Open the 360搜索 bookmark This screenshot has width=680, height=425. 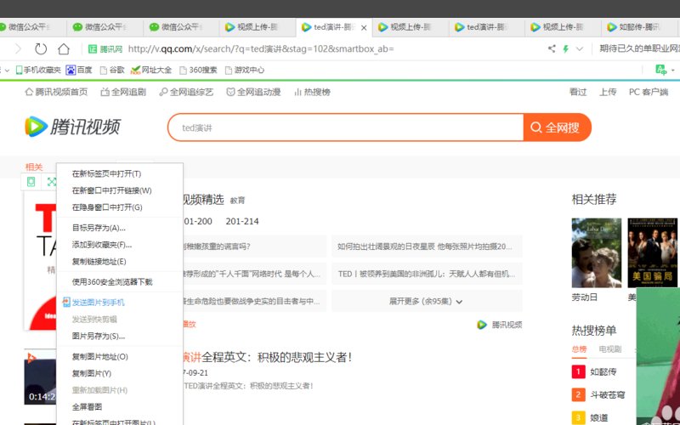(198, 70)
